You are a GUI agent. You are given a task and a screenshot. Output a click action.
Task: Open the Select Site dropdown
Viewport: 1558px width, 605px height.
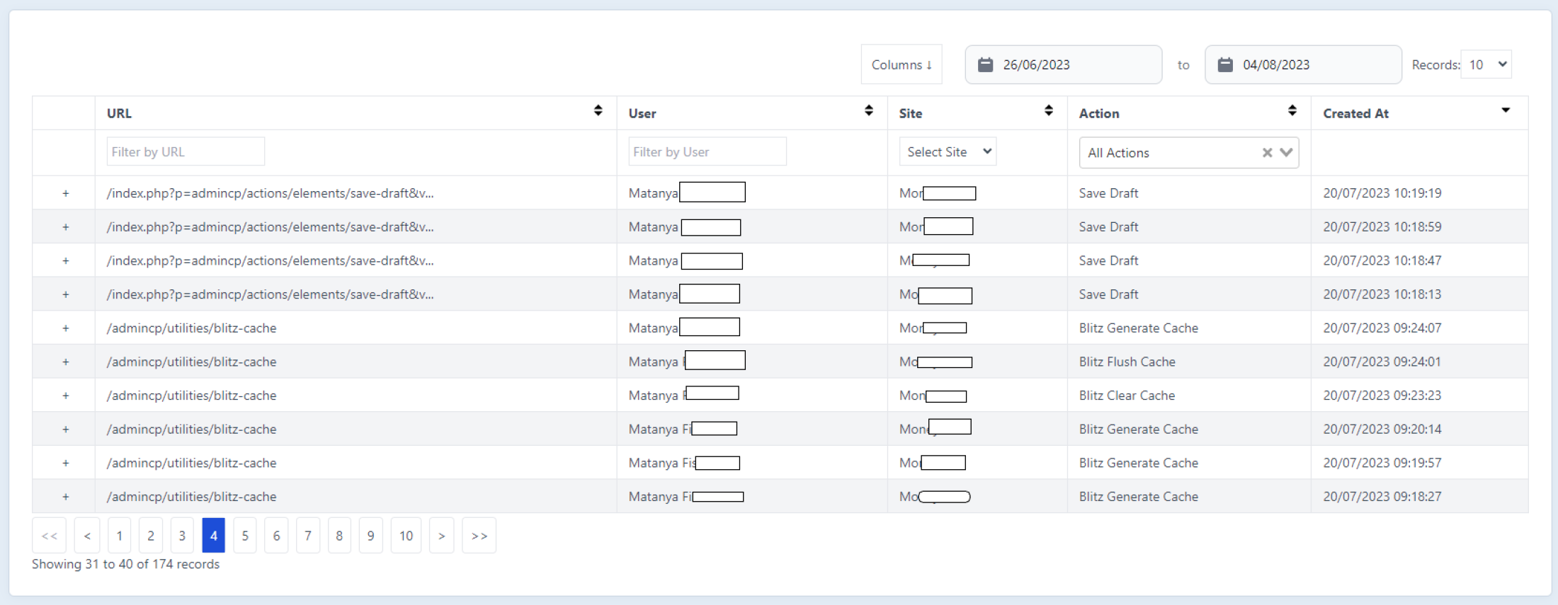pos(948,151)
